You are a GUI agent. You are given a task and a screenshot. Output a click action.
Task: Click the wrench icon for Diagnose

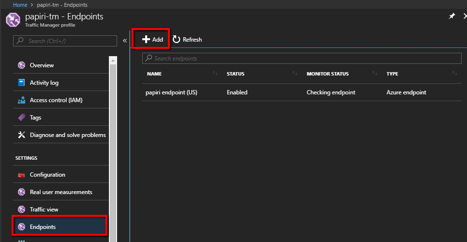point(21,135)
